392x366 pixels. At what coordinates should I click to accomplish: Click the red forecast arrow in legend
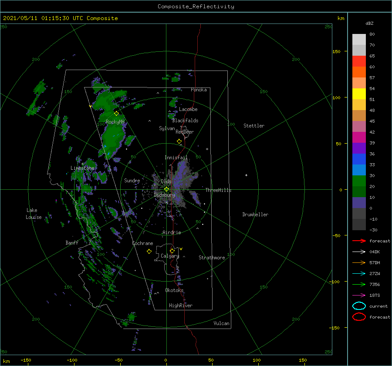point(359,241)
